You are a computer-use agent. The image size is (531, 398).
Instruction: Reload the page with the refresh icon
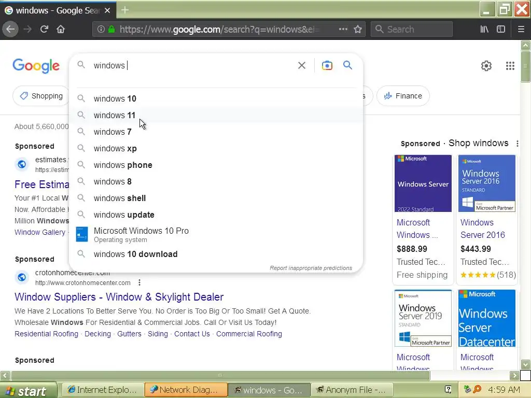point(44,29)
